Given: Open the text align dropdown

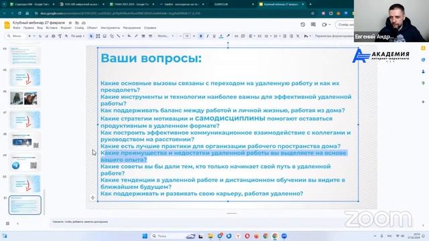Looking at the screenshot, I should point(252,36).
